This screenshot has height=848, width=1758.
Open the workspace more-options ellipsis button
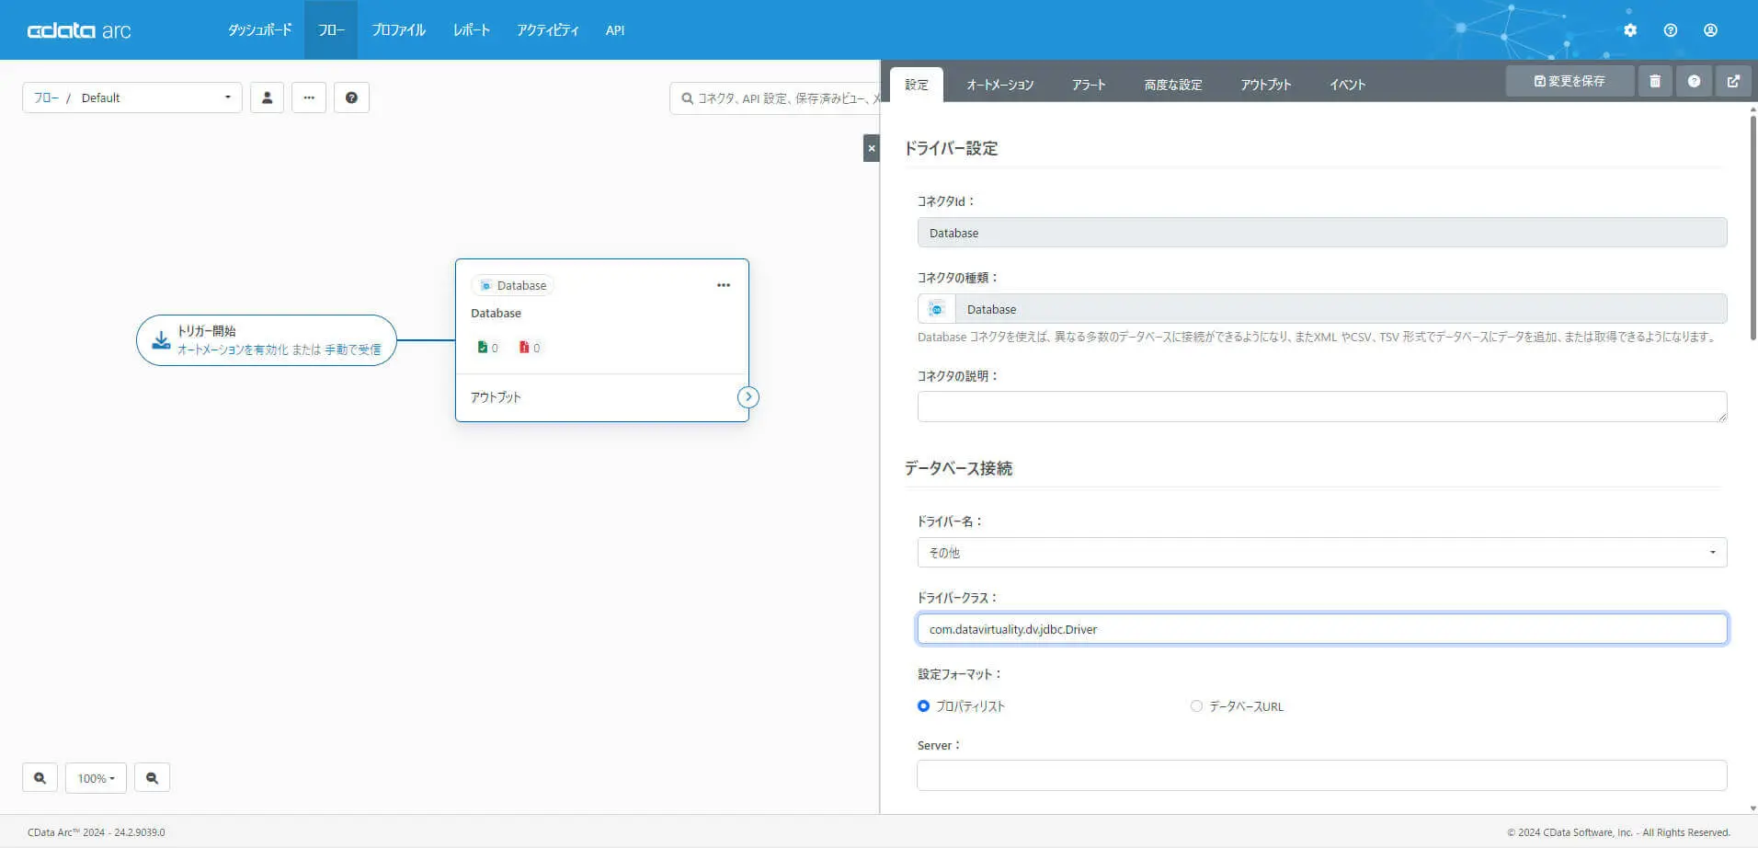click(x=309, y=97)
